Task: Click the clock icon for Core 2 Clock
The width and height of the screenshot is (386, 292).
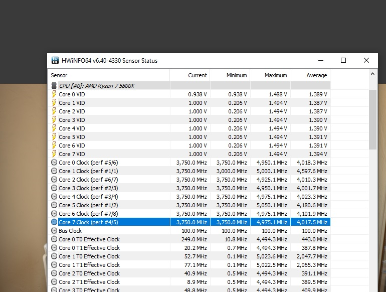Action: pyautogui.click(x=54, y=180)
